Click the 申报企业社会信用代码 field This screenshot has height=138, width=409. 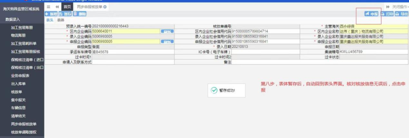pos(265,42)
